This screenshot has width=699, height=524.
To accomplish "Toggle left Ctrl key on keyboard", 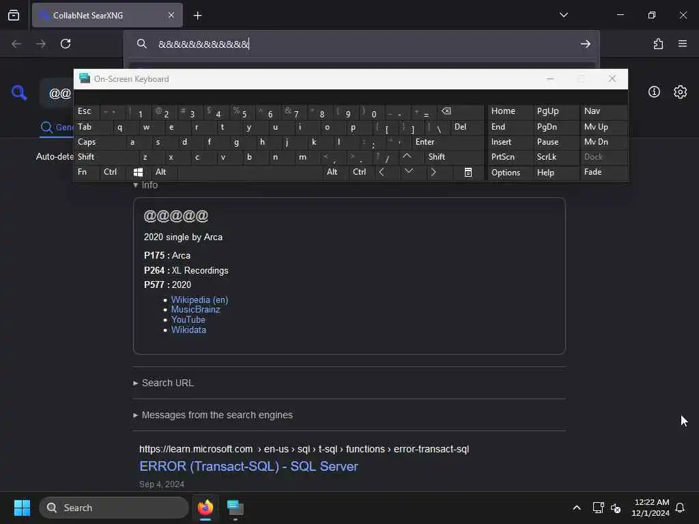I will [113, 172].
